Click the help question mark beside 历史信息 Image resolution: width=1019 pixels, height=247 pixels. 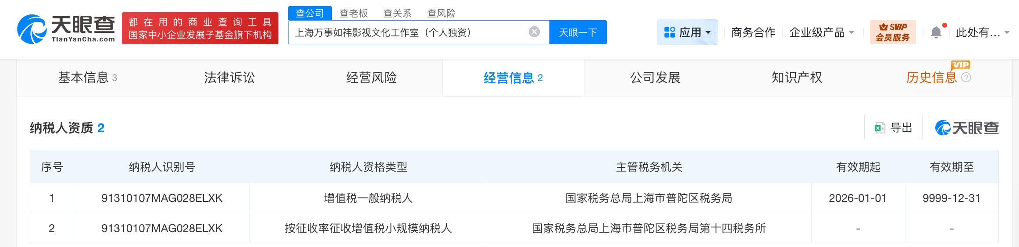click(966, 78)
